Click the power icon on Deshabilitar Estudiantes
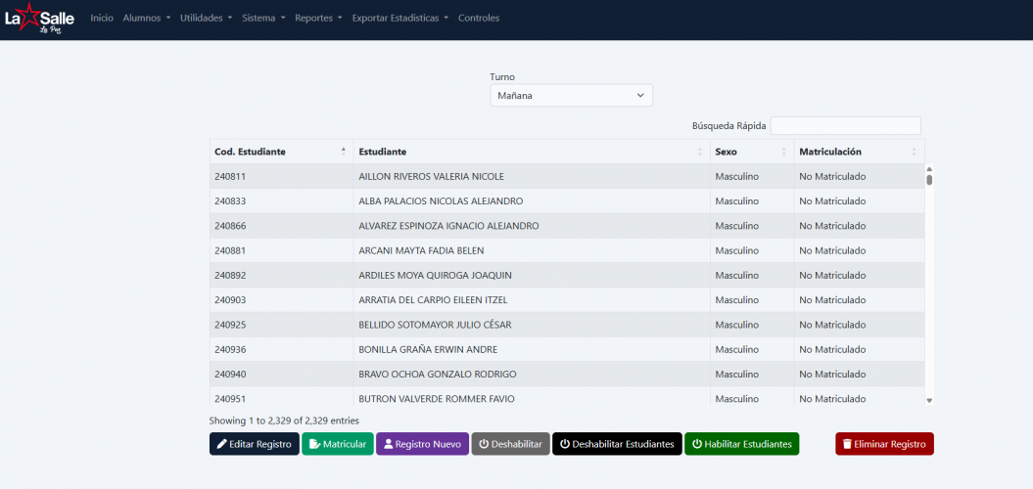This screenshot has height=489, width=1033. tap(565, 444)
